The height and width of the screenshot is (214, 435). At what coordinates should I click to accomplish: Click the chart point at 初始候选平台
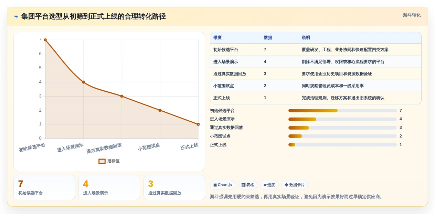click(45, 40)
